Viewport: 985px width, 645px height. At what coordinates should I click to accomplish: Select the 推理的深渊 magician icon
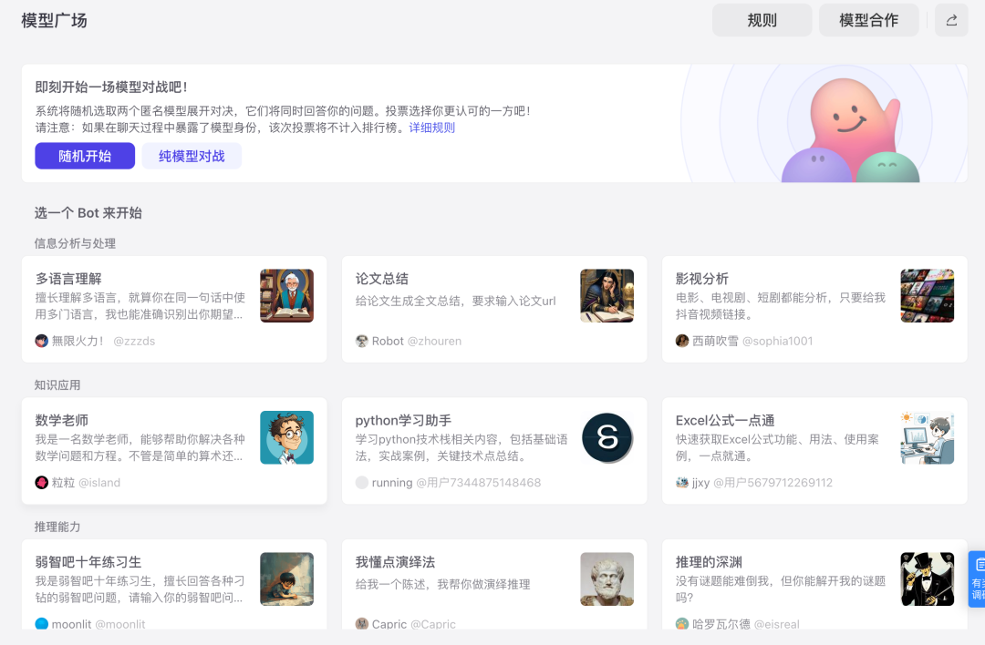point(927,579)
